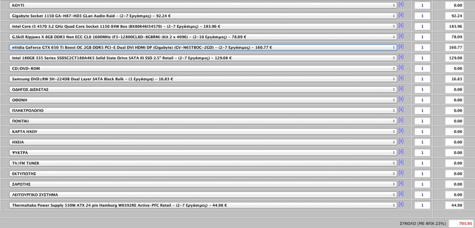Click the ΣΥΝΟΛΟ (ΜΕ ΦΠΑ 23%) label
The width and height of the screenshot is (475, 228).
tap(422, 224)
